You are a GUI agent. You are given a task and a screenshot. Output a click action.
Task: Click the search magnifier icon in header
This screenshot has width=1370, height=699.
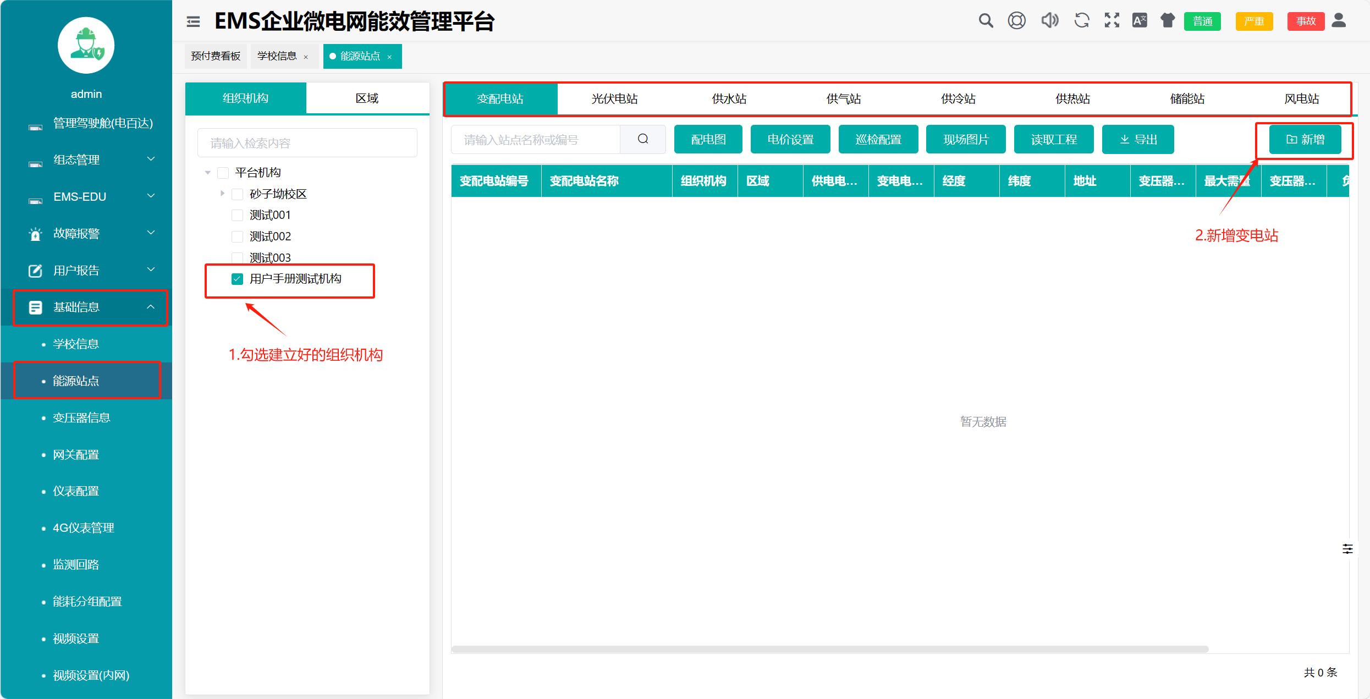986,21
